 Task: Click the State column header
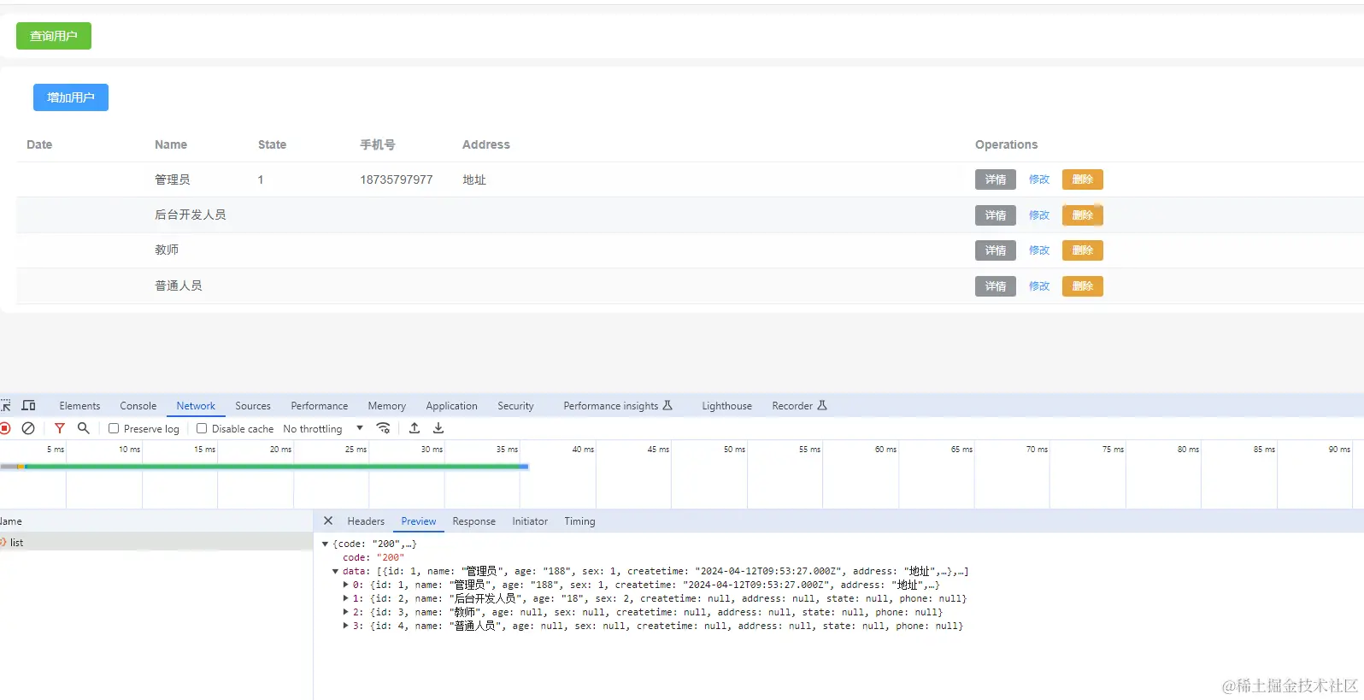(x=272, y=144)
